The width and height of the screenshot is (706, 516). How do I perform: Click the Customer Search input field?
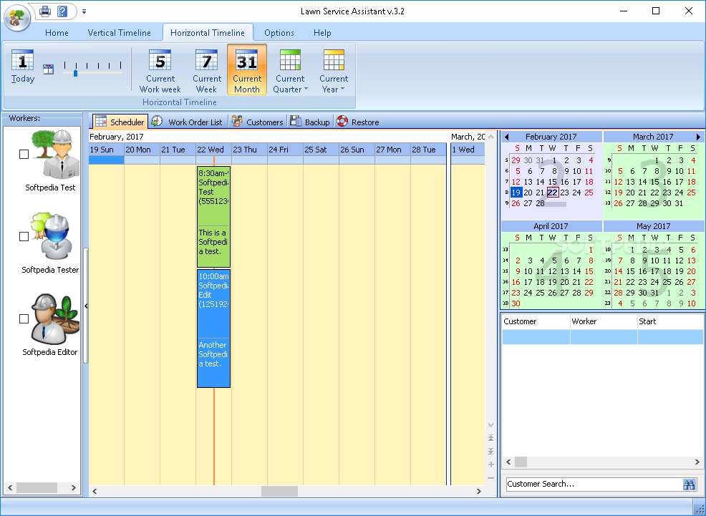594,484
